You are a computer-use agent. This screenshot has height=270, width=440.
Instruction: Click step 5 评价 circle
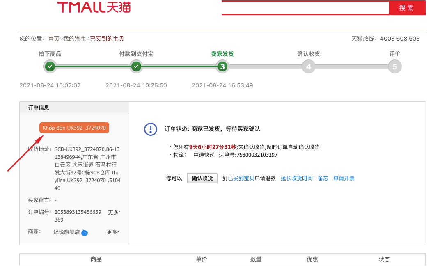tap(394, 67)
